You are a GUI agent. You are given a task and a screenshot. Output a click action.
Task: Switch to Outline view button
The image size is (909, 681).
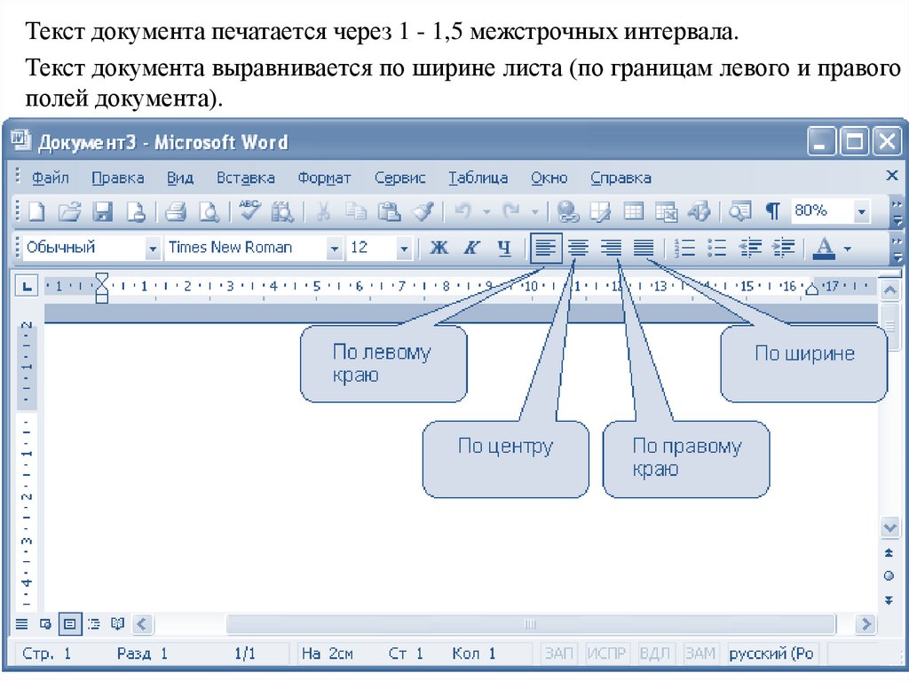pyautogui.click(x=93, y=624)
